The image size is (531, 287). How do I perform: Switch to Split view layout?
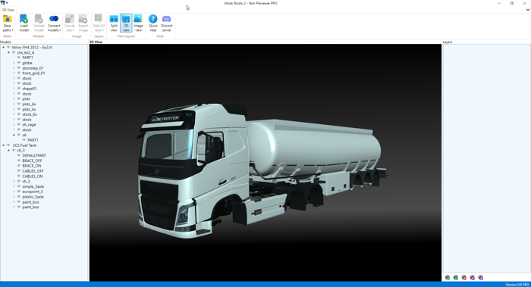point(114,23)
